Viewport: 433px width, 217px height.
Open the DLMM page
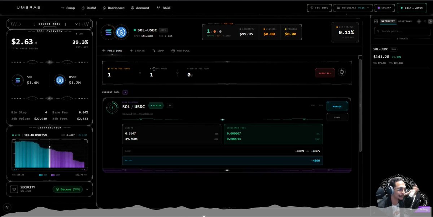(89, 8)
